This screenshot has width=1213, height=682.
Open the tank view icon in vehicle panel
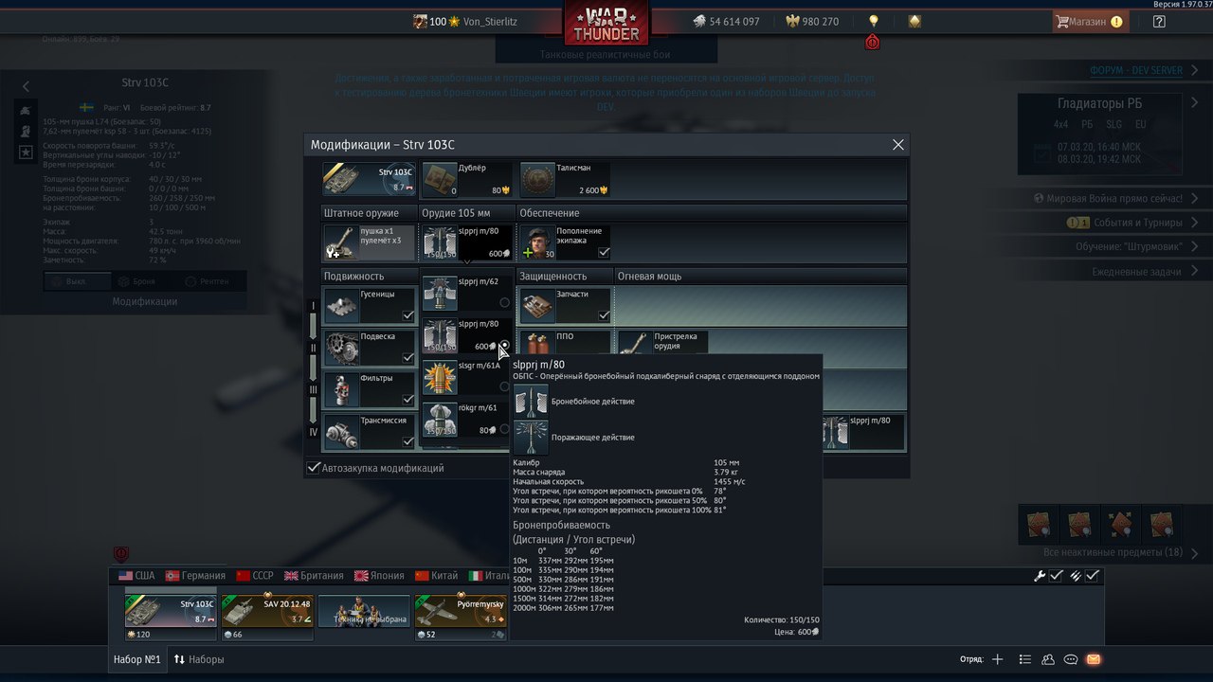26,110
